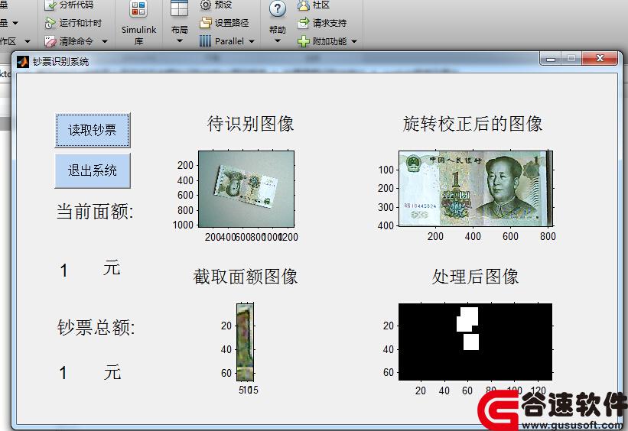Click the 请求支持 icon
This screenshot has width=628, height=431.
pos(304,23)
